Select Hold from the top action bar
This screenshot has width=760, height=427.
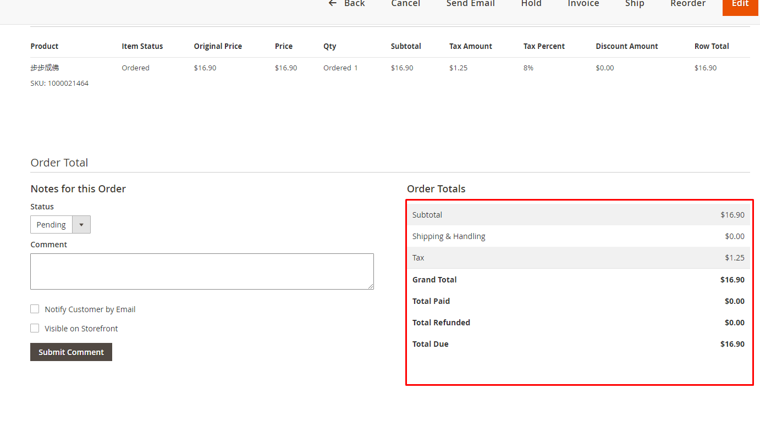pos(531,4)
